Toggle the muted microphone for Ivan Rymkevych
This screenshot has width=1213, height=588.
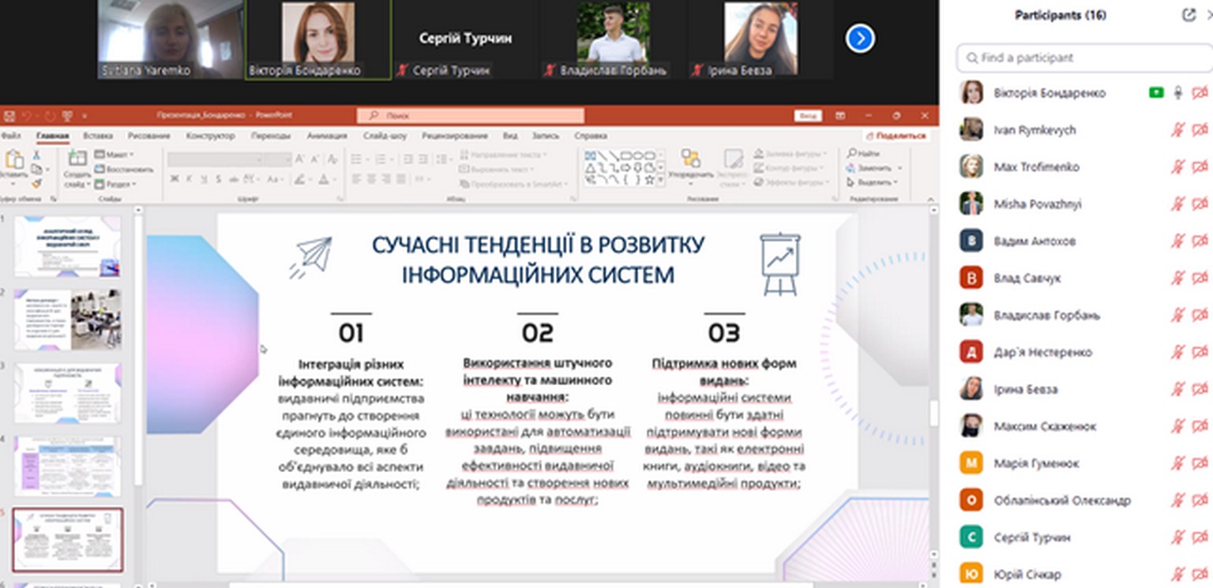tap(1177, 130)
